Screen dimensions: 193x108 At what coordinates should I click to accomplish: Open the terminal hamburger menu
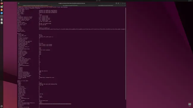(x=118, y=3)
